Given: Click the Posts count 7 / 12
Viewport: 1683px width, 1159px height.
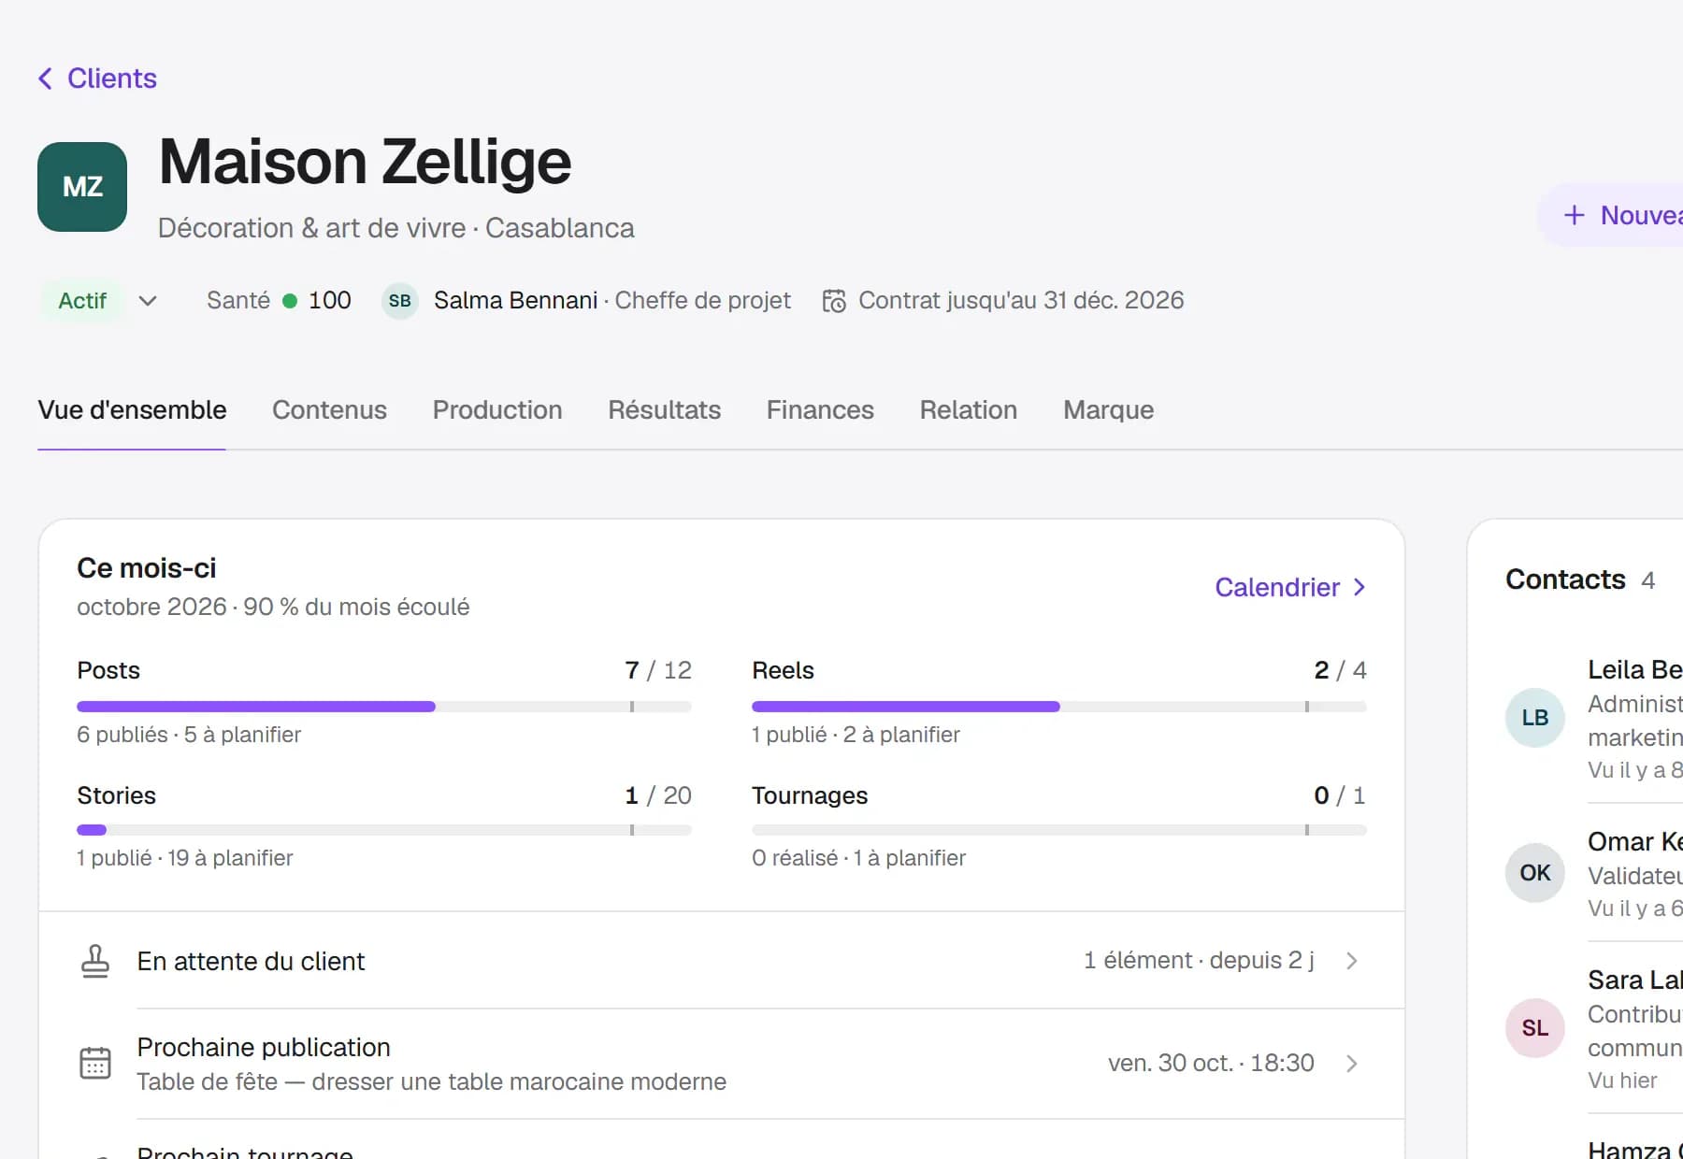Looking at the screenshot, I should [658, 670].
